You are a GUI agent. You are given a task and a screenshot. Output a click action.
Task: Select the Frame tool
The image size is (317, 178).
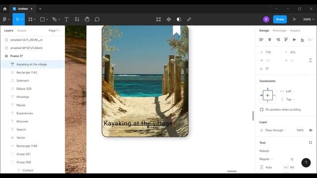coord(30,19)
